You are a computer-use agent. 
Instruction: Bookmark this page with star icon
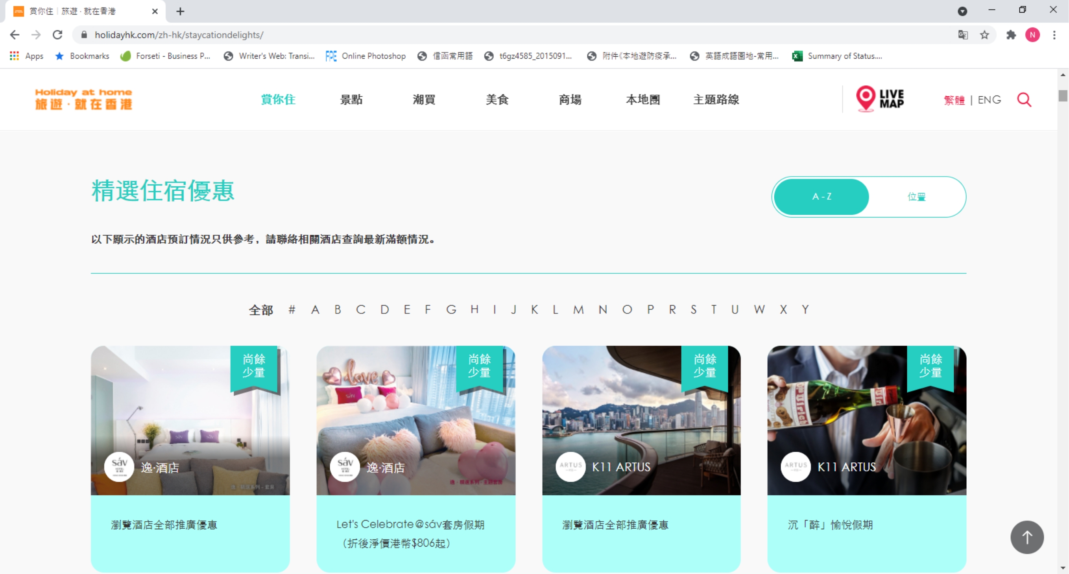(x=984, y=35)
